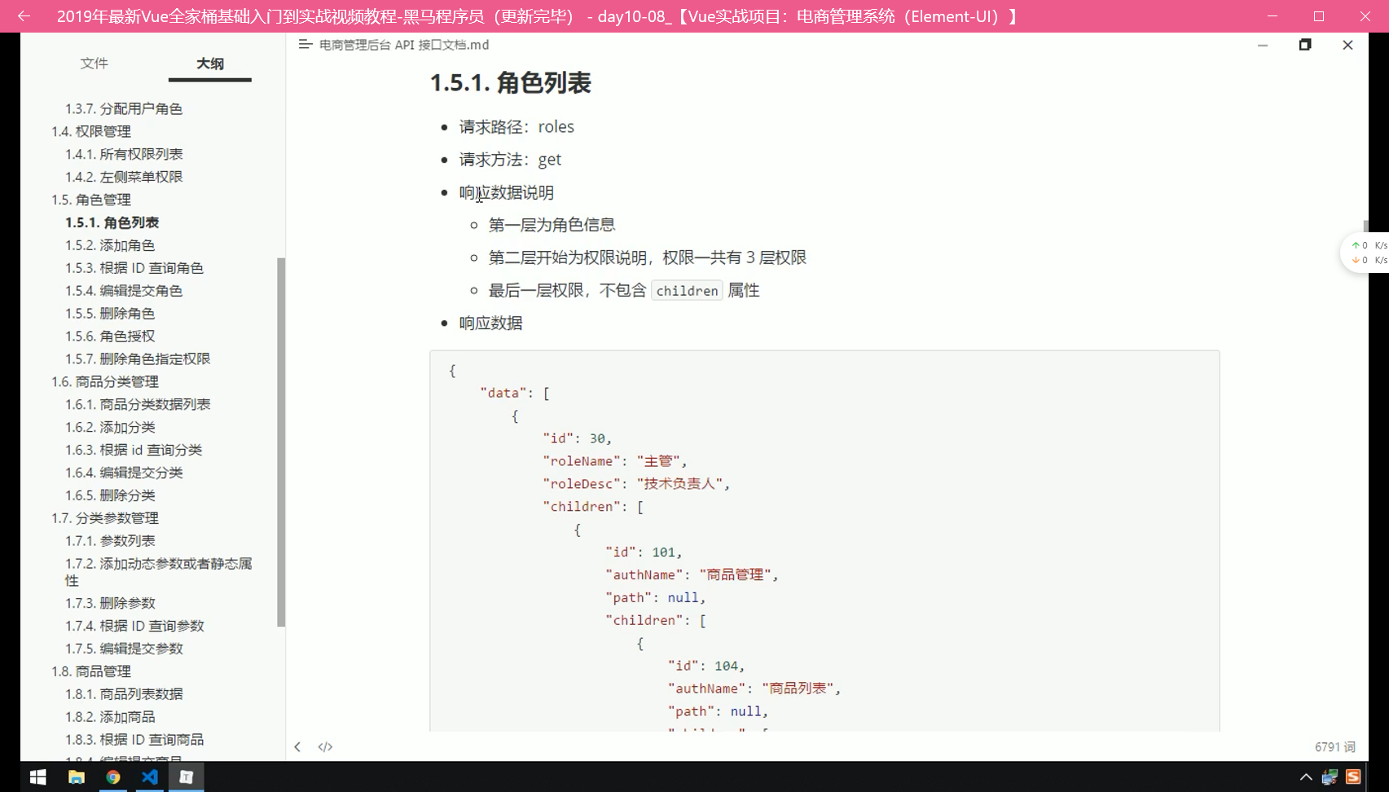Switch to source code mode icon
Viewport: 1389px width, 792px height.
tap(325, 746)
